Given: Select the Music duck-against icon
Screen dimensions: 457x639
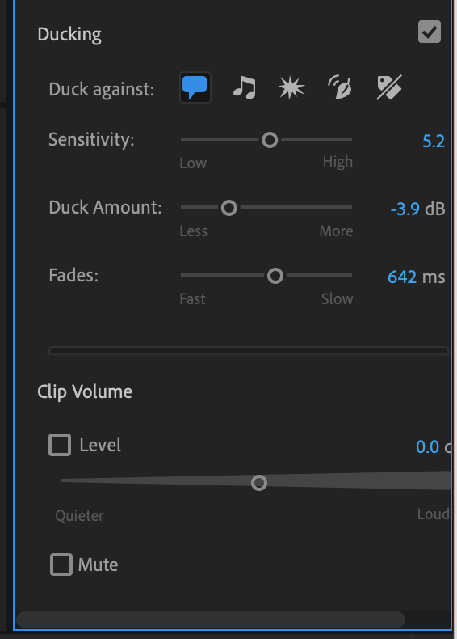Looking at the screenshot, I should 245,88.
